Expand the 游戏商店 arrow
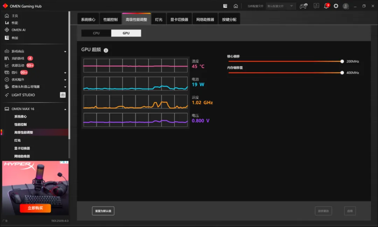The width and height of the screenshot is (378, 227). [65, 51]
